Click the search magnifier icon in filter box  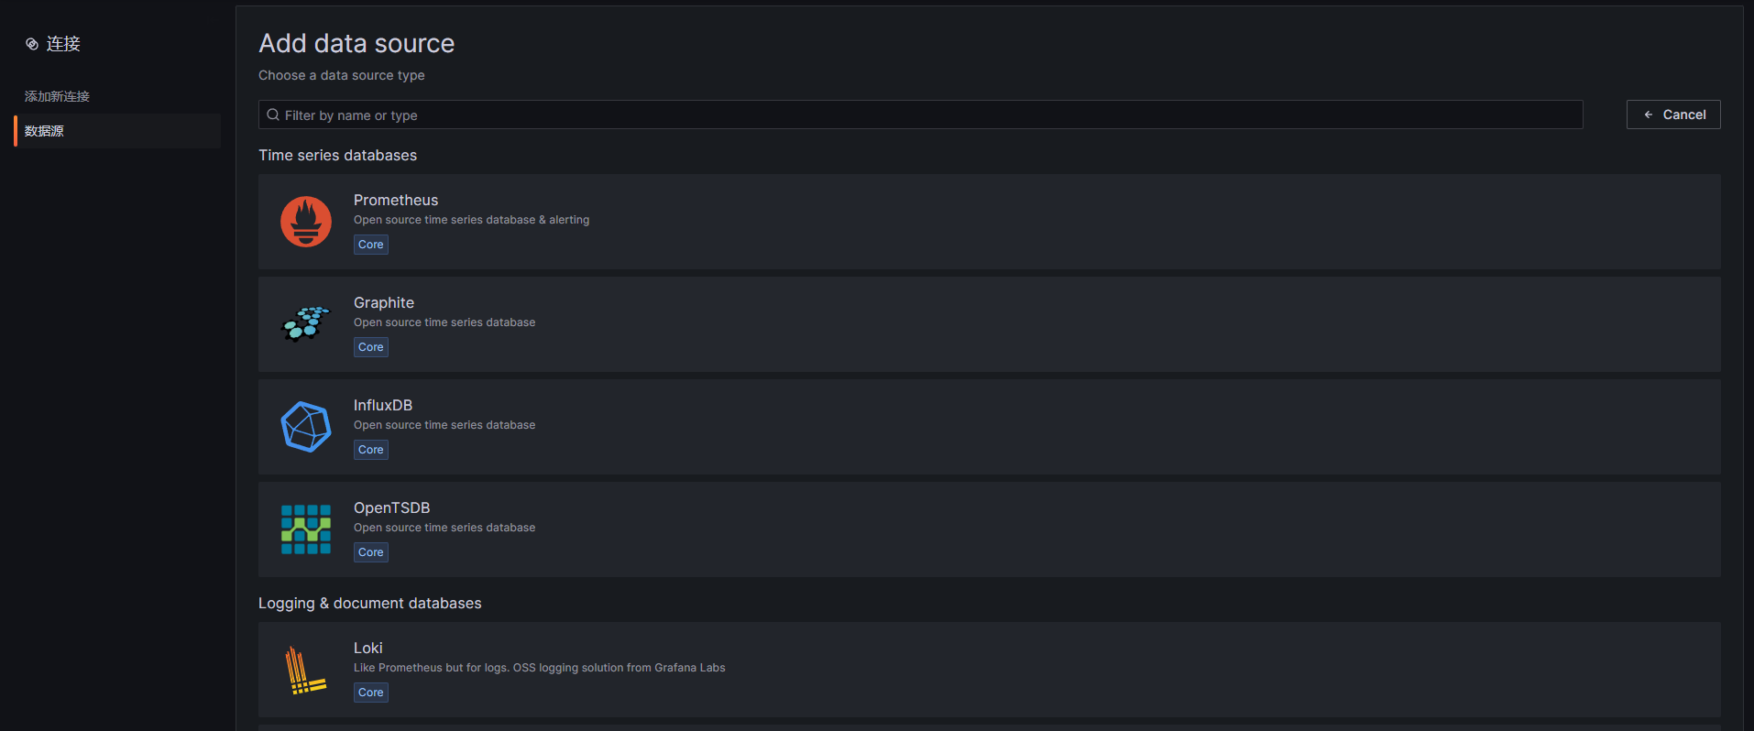click(273, 115)
